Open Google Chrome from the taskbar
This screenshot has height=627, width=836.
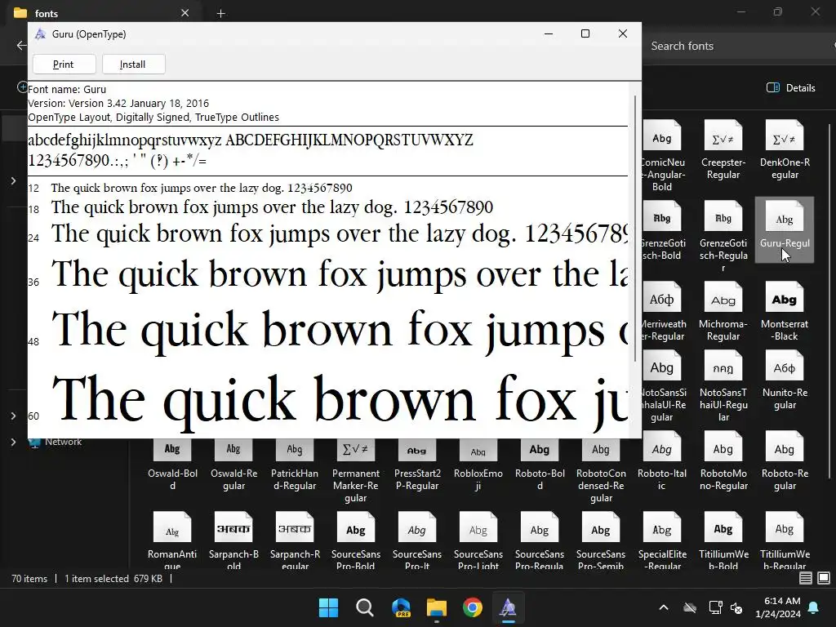pos(473,607)
